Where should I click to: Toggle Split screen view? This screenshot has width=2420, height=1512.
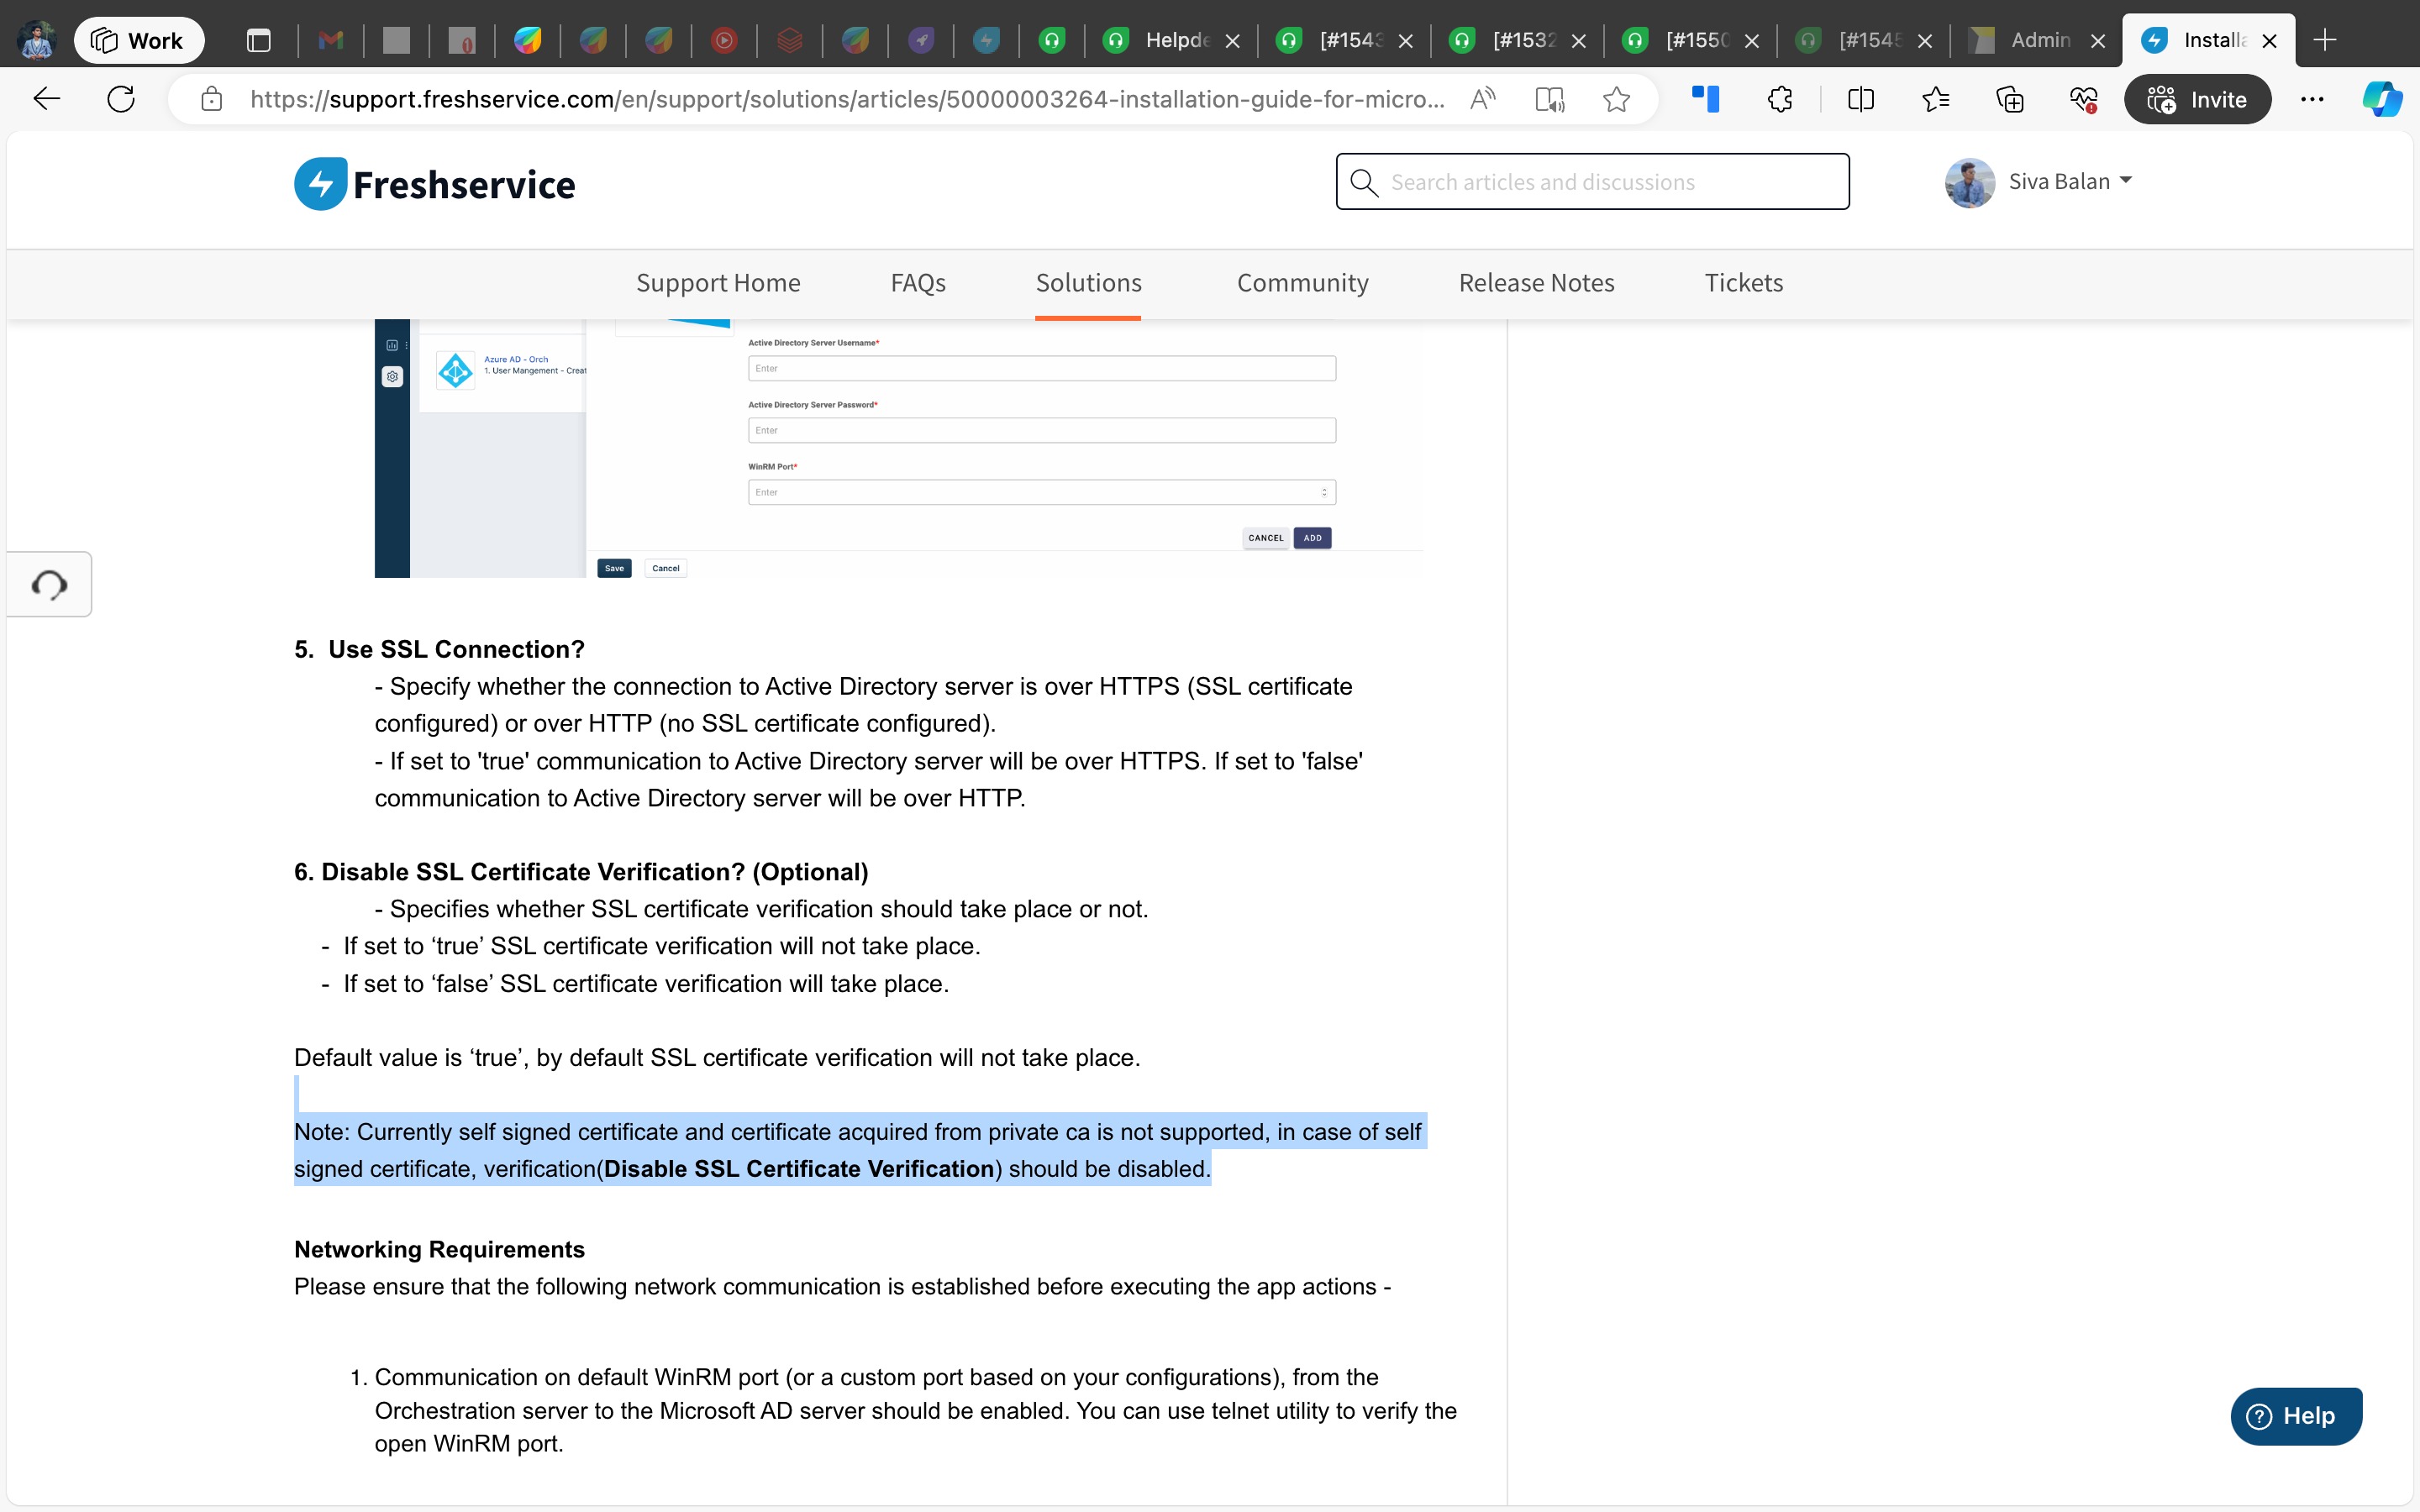1861,99
